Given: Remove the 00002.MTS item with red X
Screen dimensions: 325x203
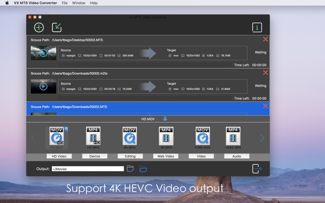Looking at the screenshot, I should 265,106.
